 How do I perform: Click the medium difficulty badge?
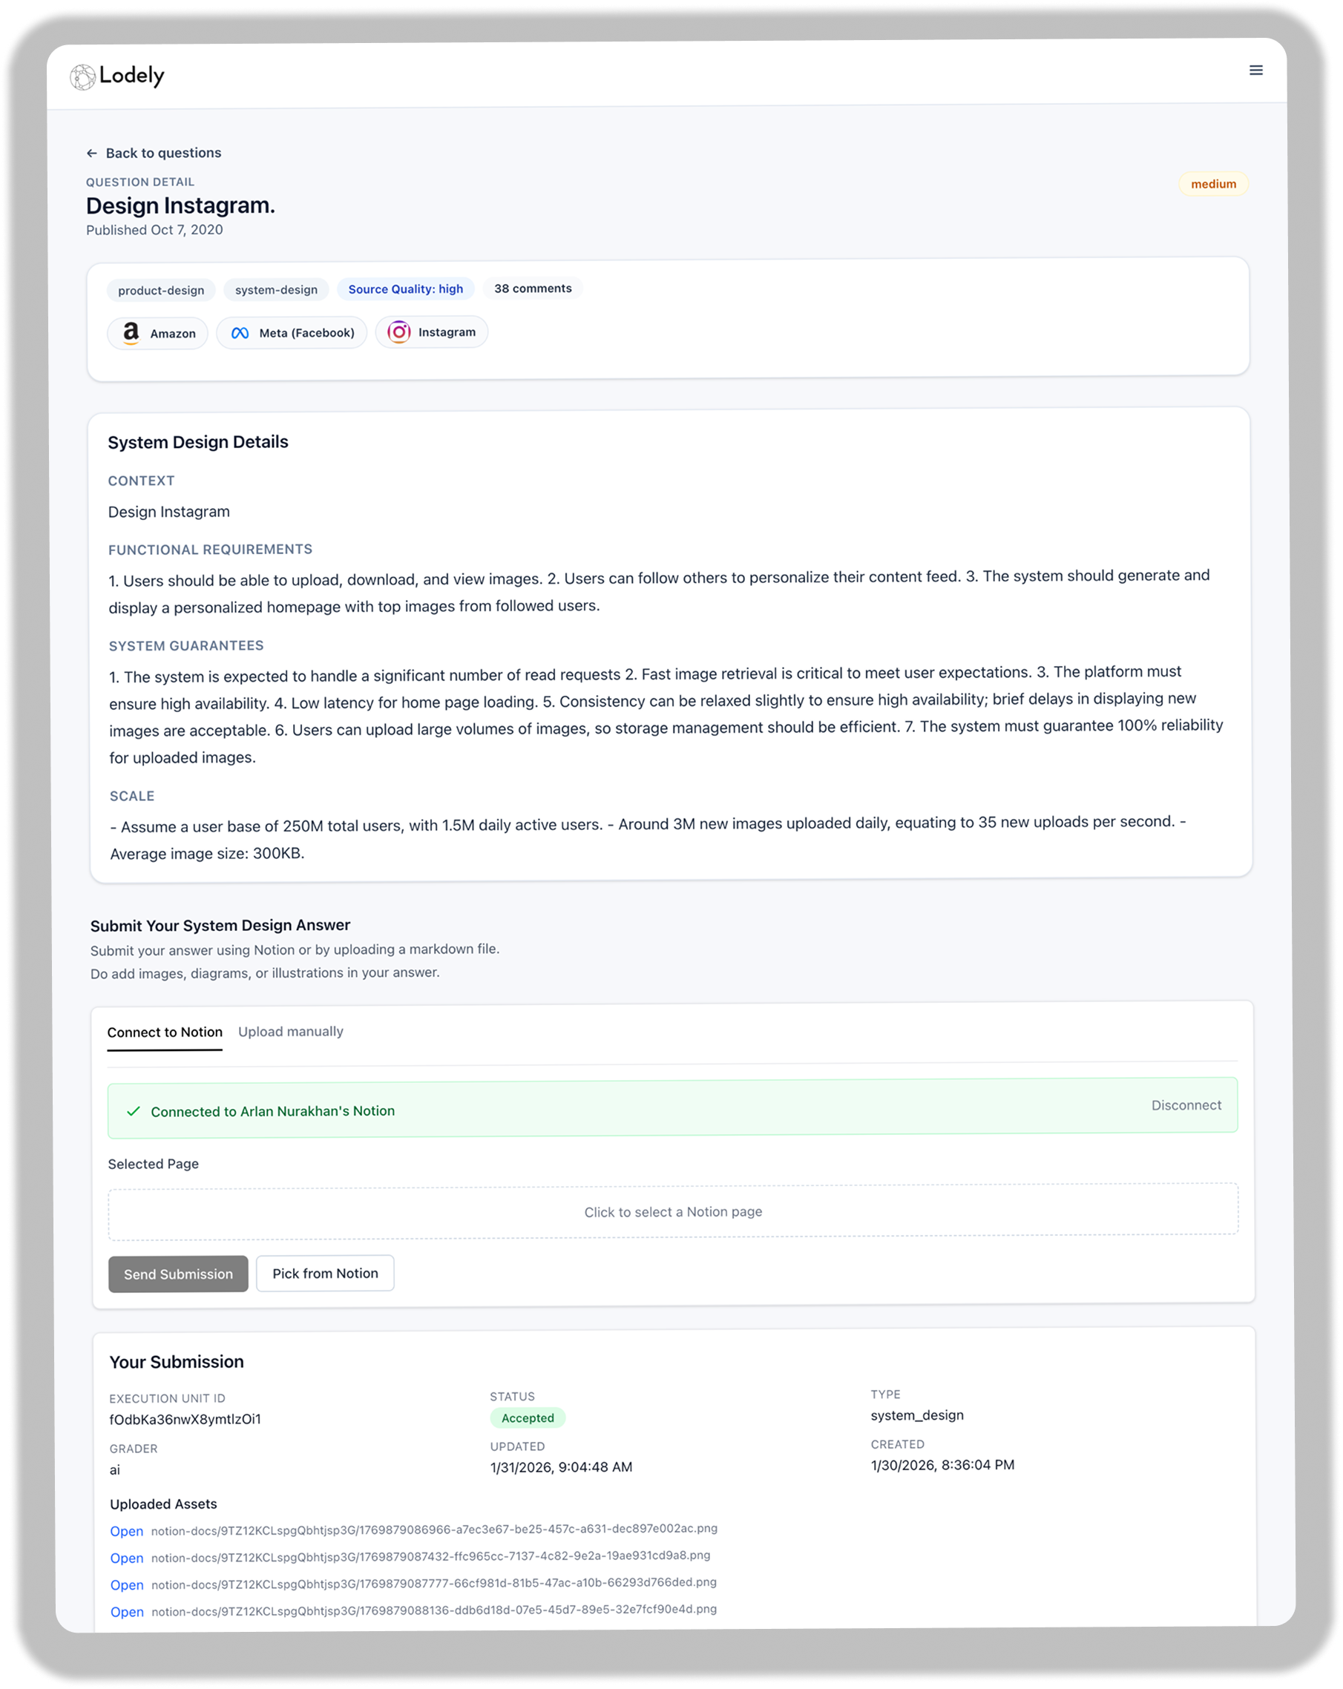click(x=1213, y=184)
